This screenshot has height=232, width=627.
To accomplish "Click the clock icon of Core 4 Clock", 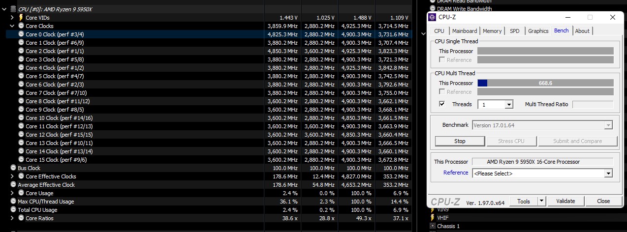I will [21, 68].
